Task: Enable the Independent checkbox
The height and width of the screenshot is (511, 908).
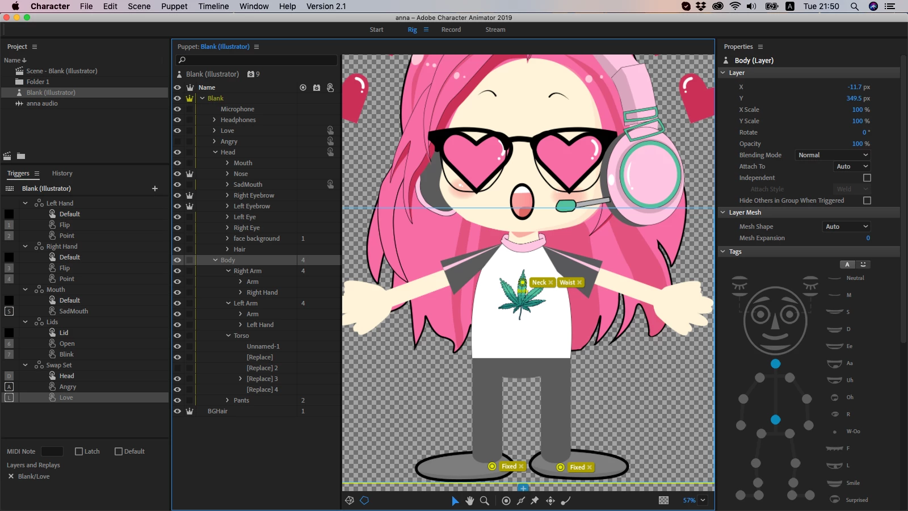Action: coord(867,178)
